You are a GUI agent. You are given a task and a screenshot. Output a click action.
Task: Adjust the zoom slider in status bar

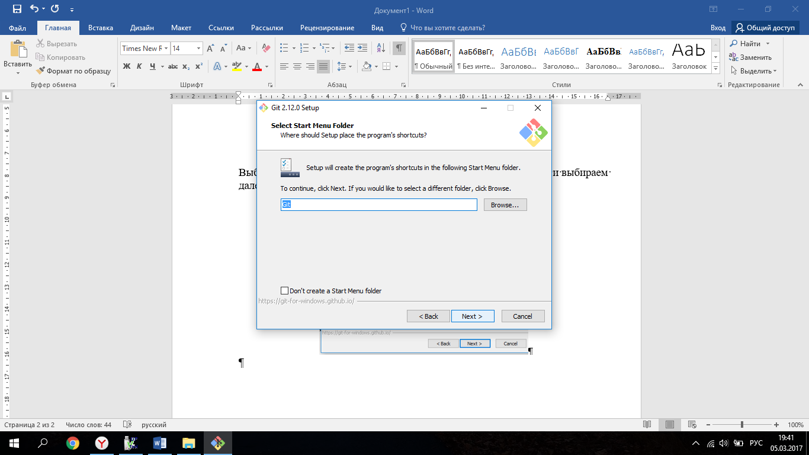click(742, 425)
